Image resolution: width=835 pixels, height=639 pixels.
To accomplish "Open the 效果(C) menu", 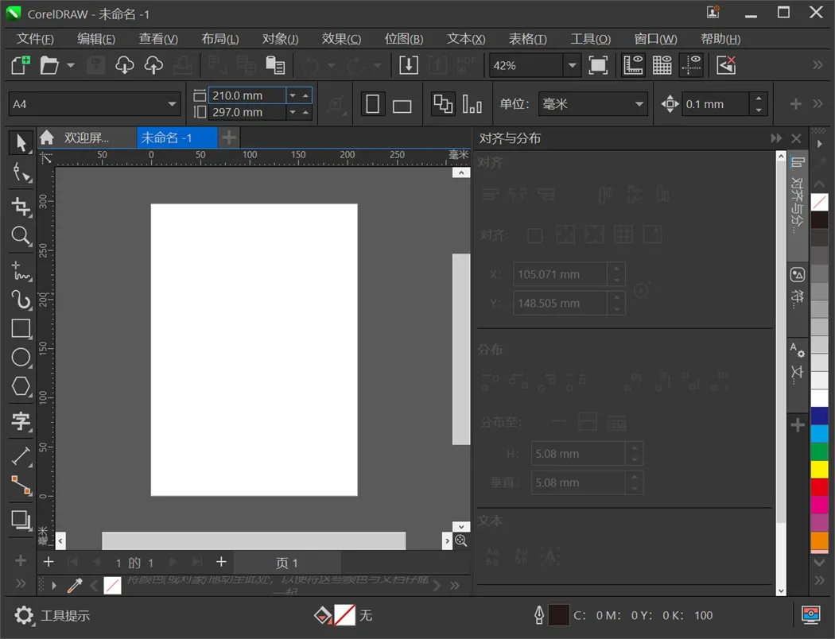I will [x=341, y=39].
